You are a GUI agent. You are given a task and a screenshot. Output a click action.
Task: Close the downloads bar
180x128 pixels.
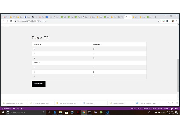coord(177,103)
